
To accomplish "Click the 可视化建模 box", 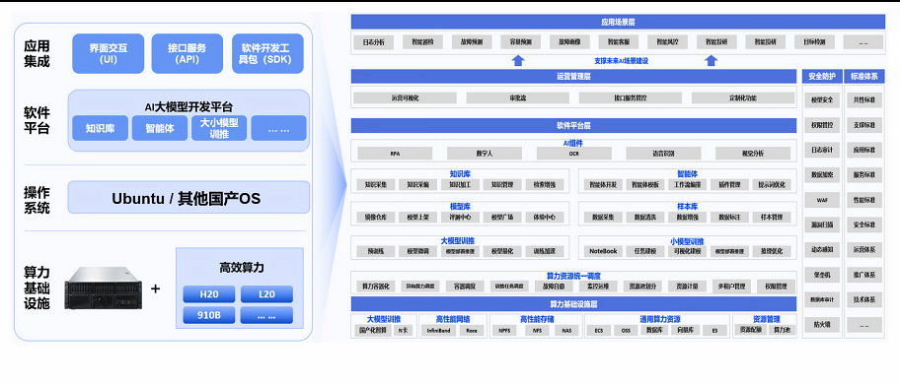I will coord(688,251).
